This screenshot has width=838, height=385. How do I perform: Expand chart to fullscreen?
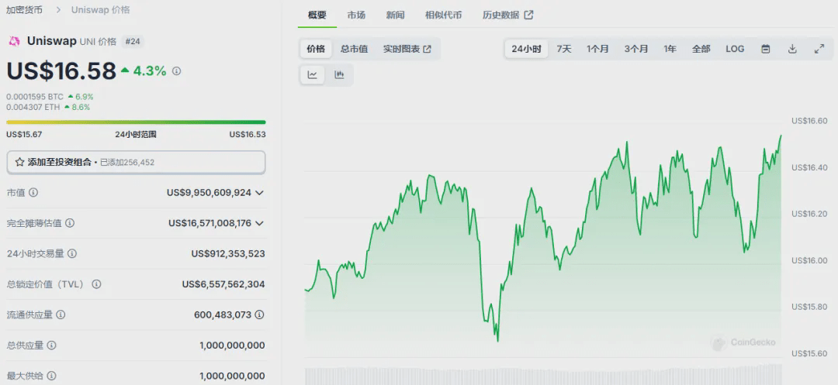click(819, 49)
